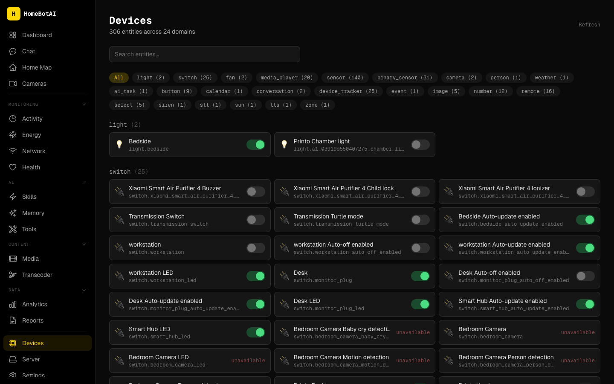Click the Home Map house icon
The height and width of the screenshot is (384, 614).
(x=13, y=67)
